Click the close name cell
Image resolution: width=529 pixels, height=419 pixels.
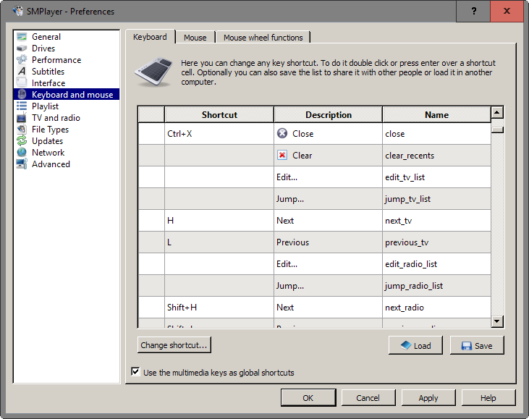pos(436,134)
